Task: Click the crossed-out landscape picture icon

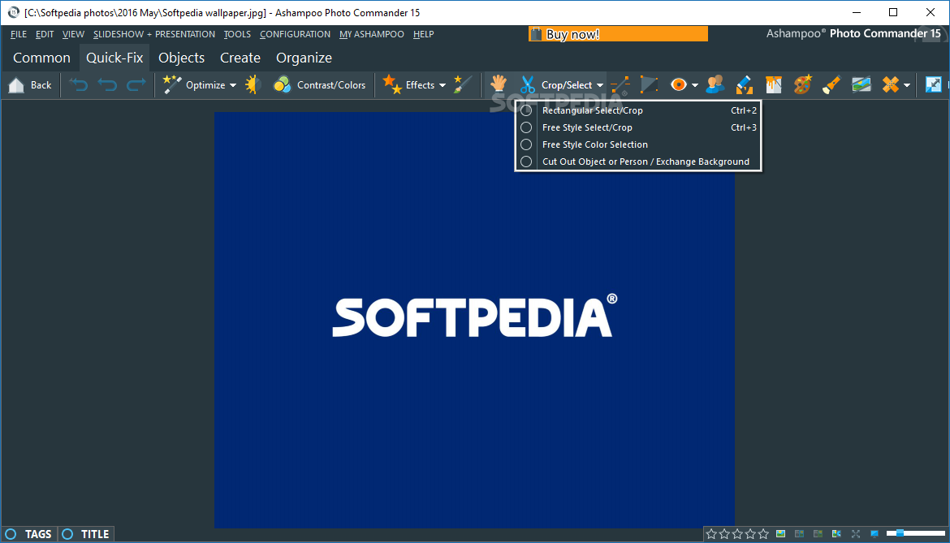Action: (x=861, y=84)
